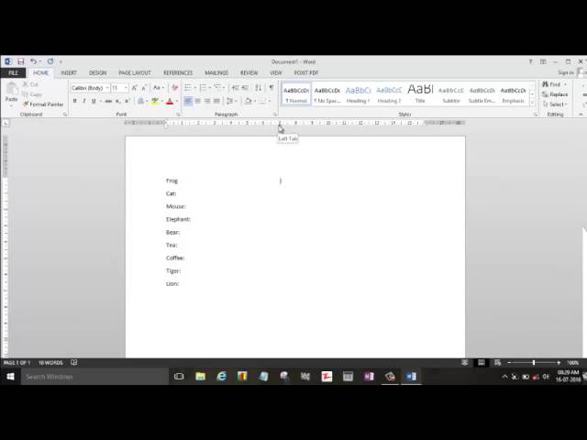Open the Calibri (Body) font name dropdown

coord(90,87)
